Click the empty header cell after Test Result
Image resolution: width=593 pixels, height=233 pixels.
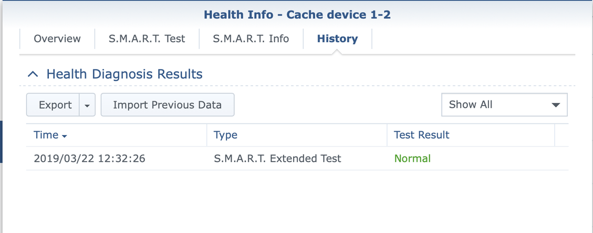pos(561,135)
